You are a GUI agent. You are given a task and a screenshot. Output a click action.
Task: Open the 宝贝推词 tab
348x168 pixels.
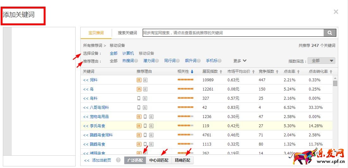tap(96, 33)
